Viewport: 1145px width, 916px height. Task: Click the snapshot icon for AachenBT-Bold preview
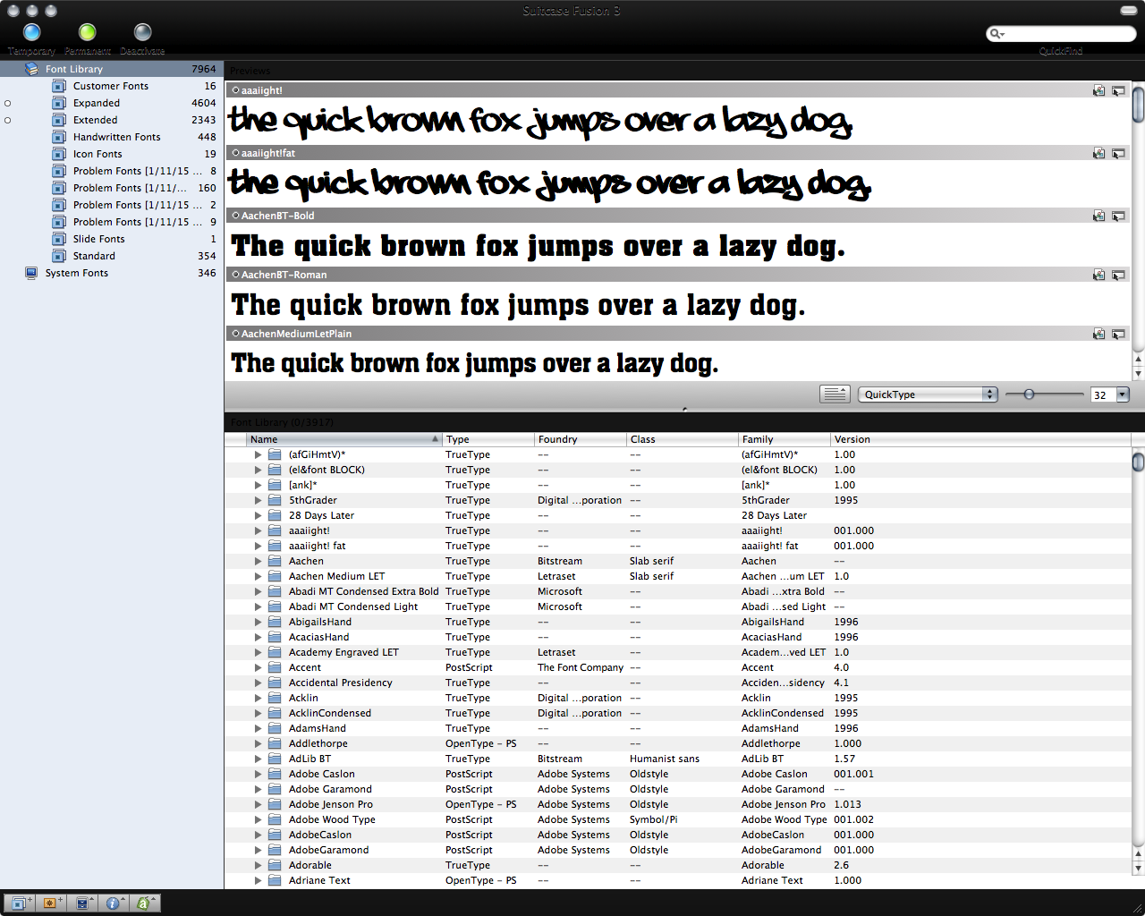[x=1098, y=216]
